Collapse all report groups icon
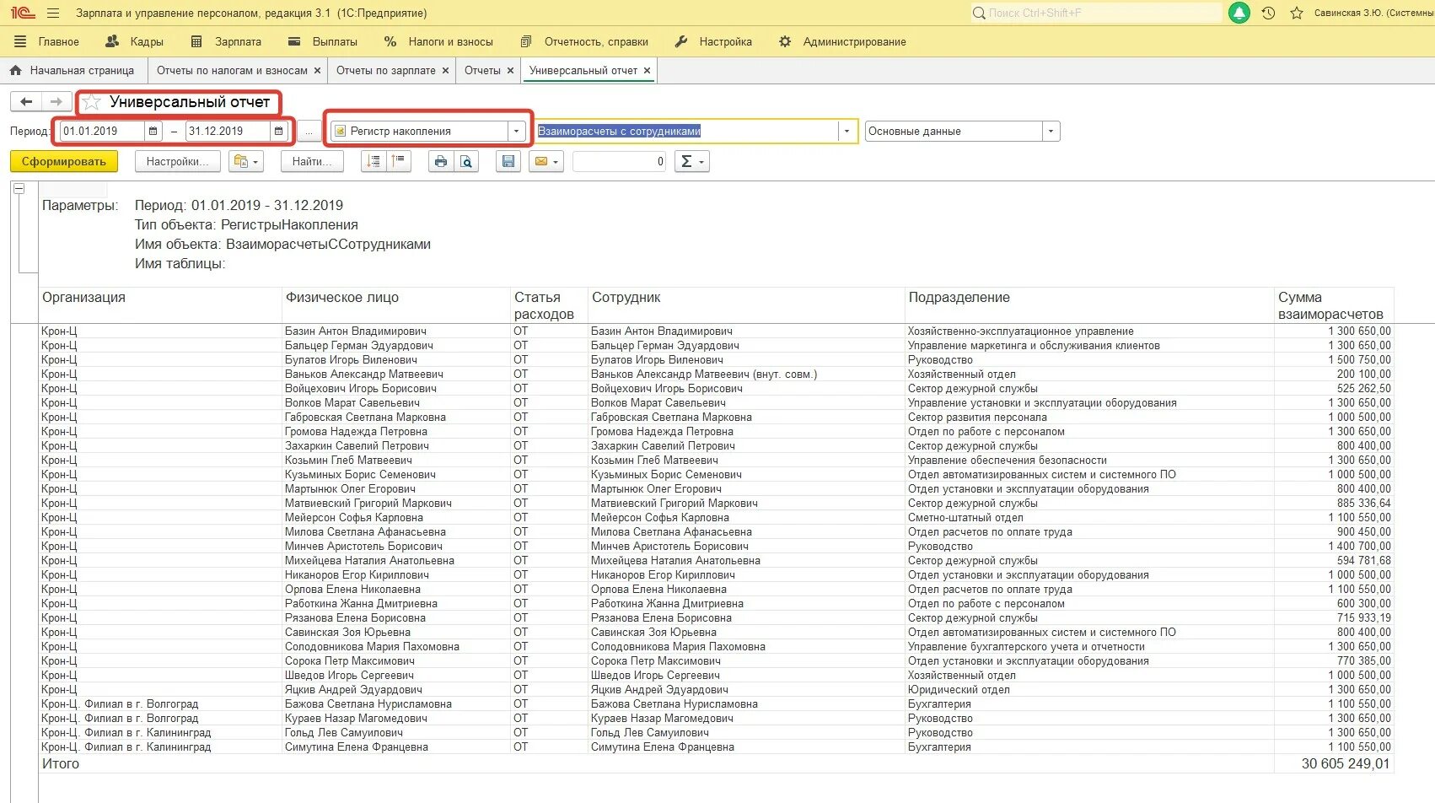The height and width of the screenshot is (803, 1435). click(399, 161)
